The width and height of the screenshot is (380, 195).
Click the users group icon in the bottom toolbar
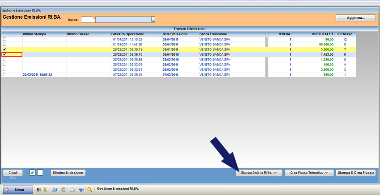point(38,190)
